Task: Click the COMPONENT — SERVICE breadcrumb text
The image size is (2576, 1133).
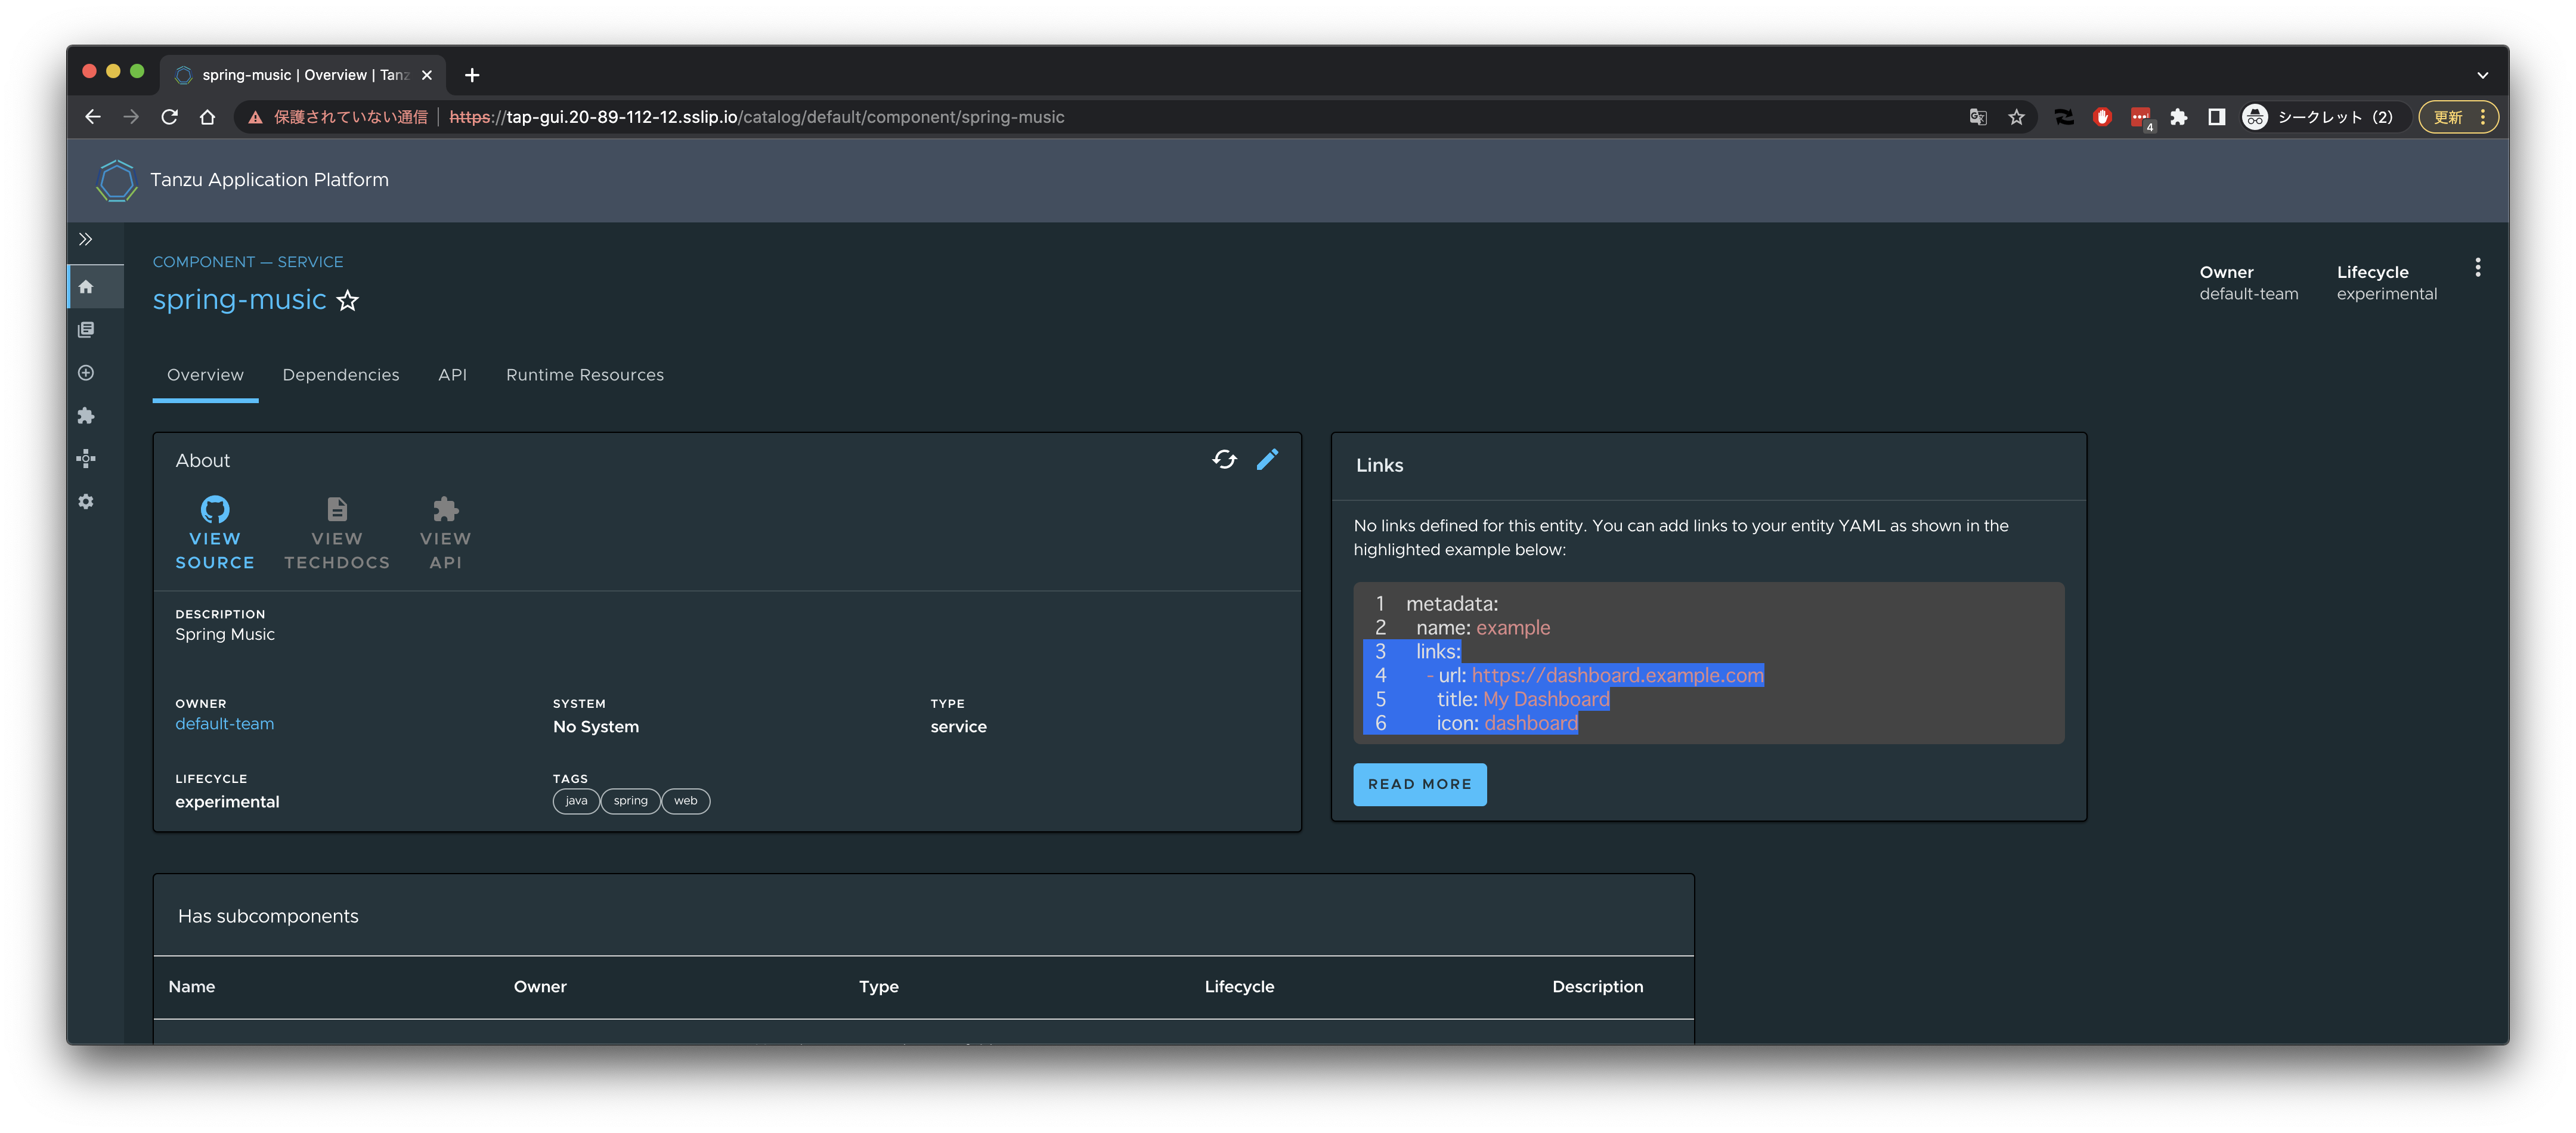Action: click(248, 262)
